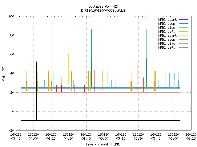The width and height of the screenshot is (197, 147).
Task: Click the purple NPD2 start legend line
Action: pos(183,20)
